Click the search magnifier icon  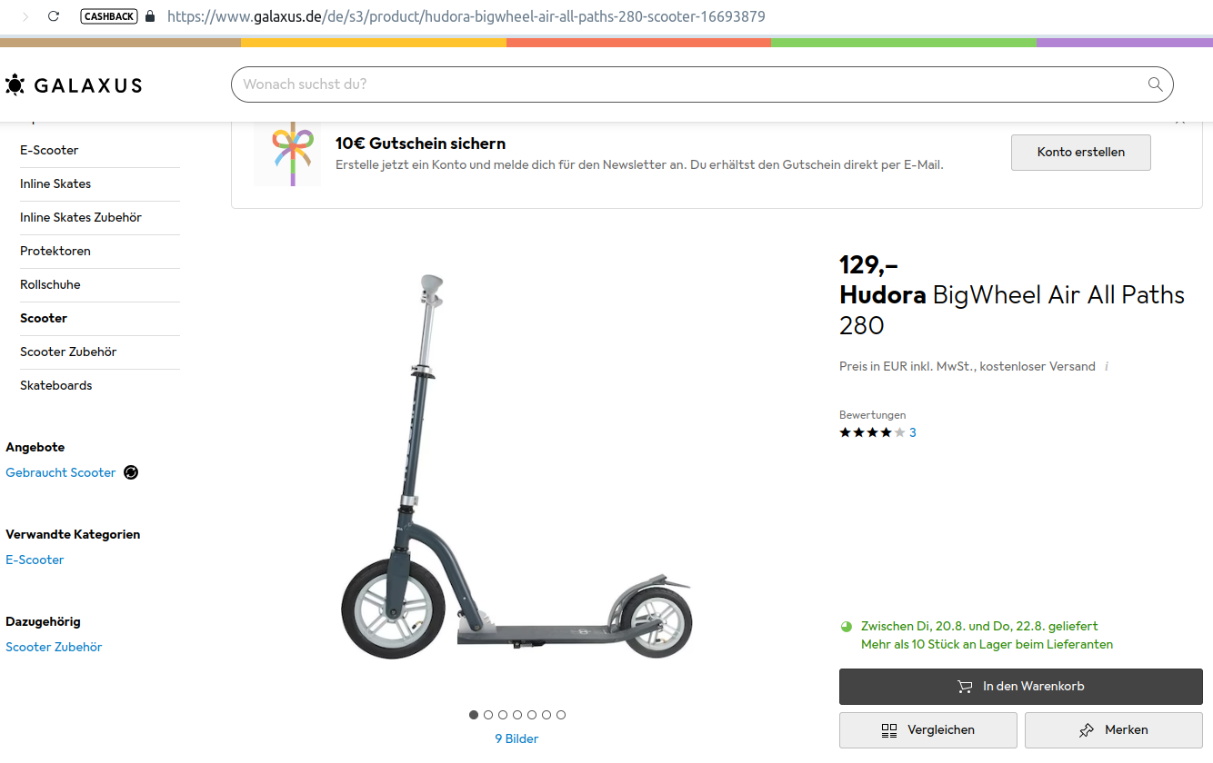click(1155, 84)
